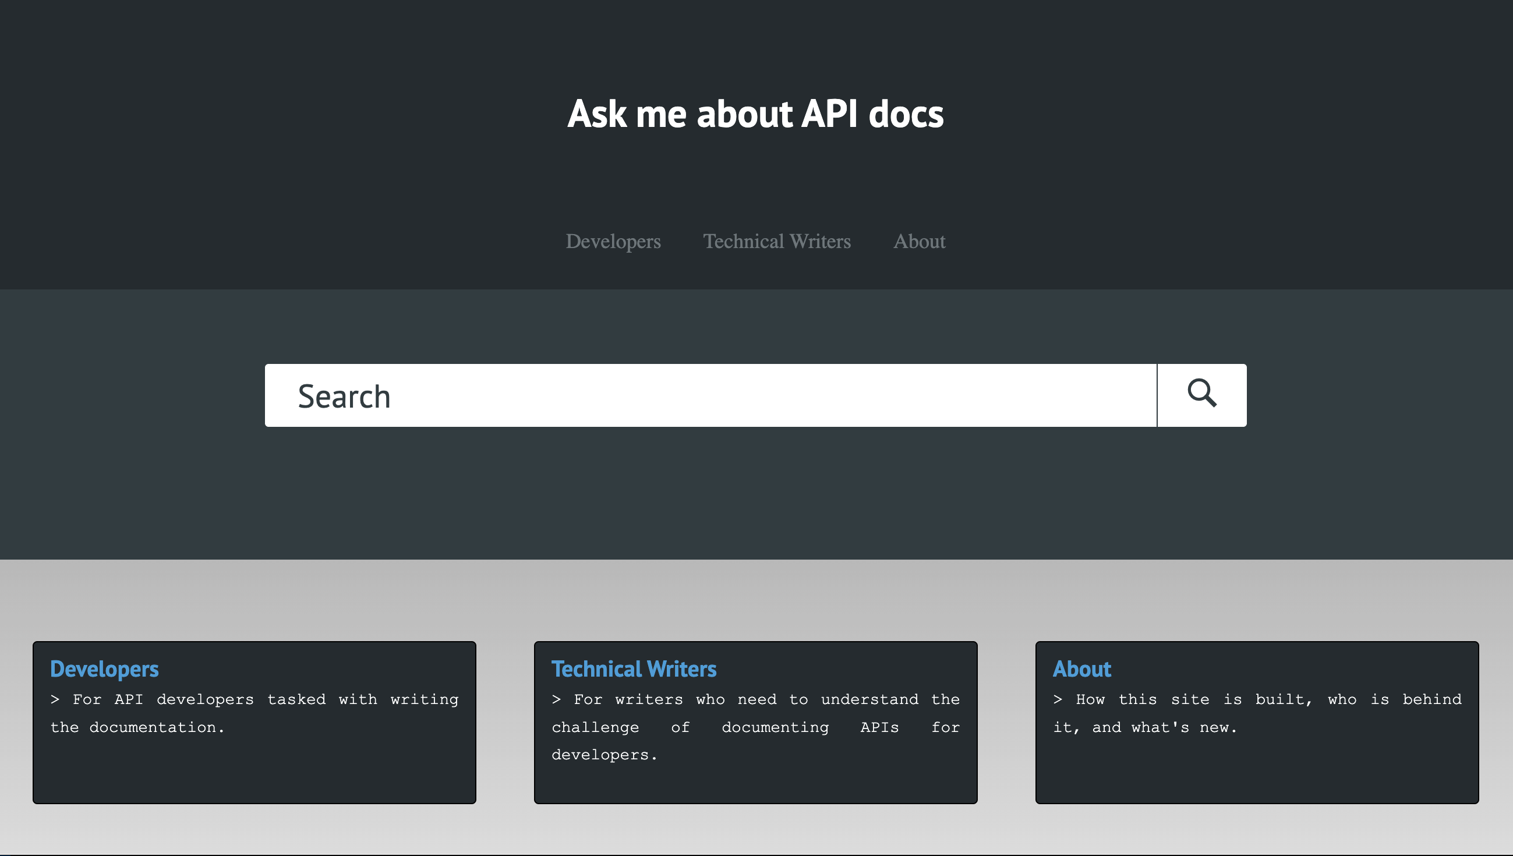Open the Technical Writers nav menu item
Viewport: 1513px width, 856px height.
777,241
